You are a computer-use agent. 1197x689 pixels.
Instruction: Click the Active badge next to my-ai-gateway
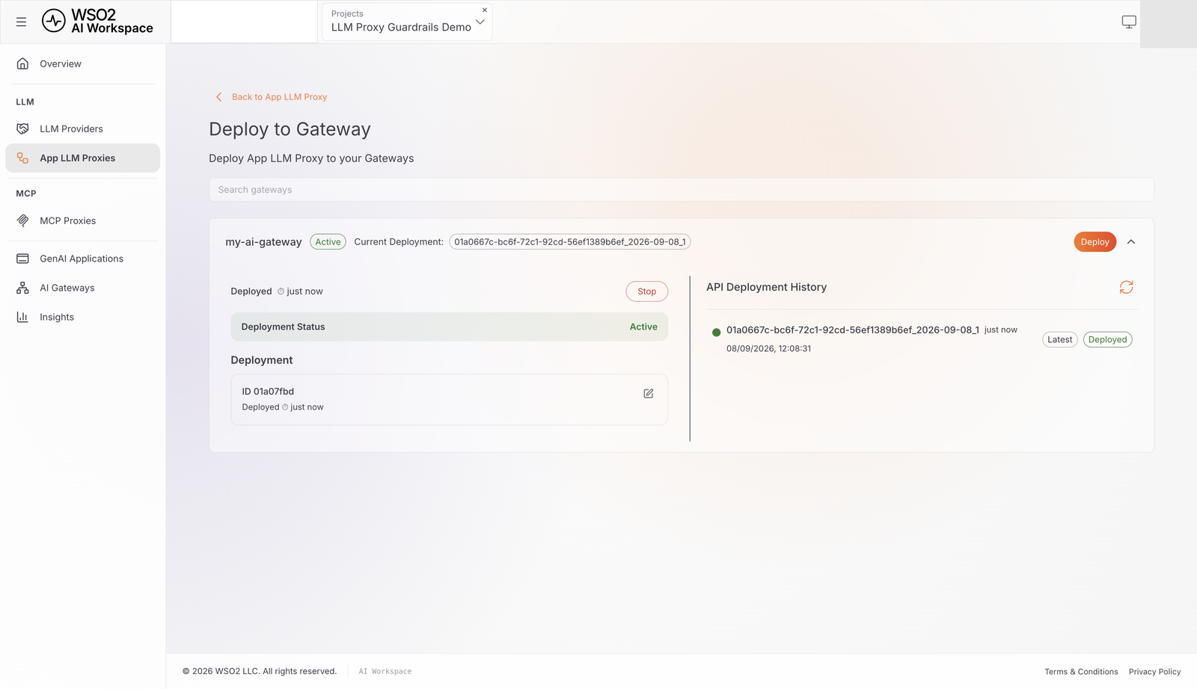click(x=328, y=242)
